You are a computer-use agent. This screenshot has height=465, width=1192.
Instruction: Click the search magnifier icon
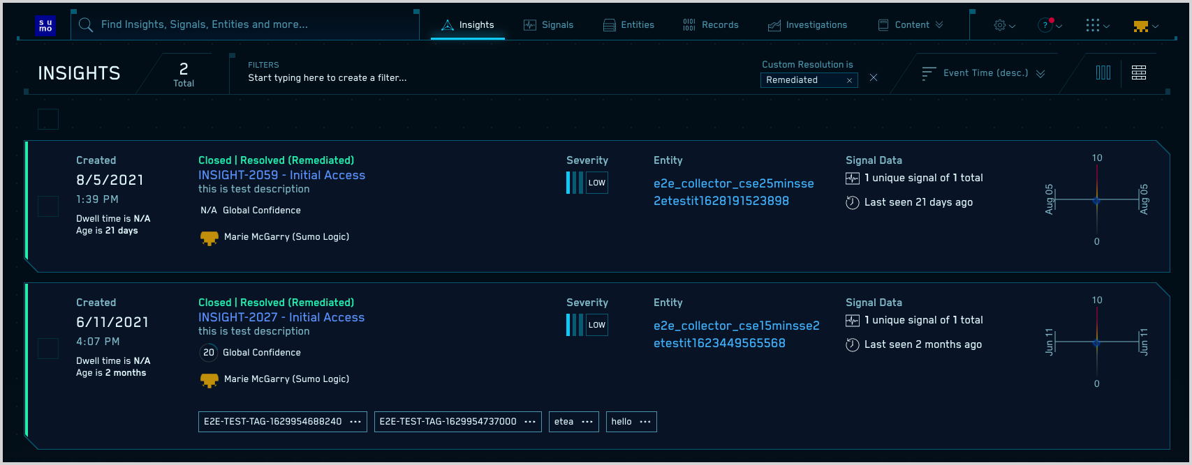click(x=86, y=25)
